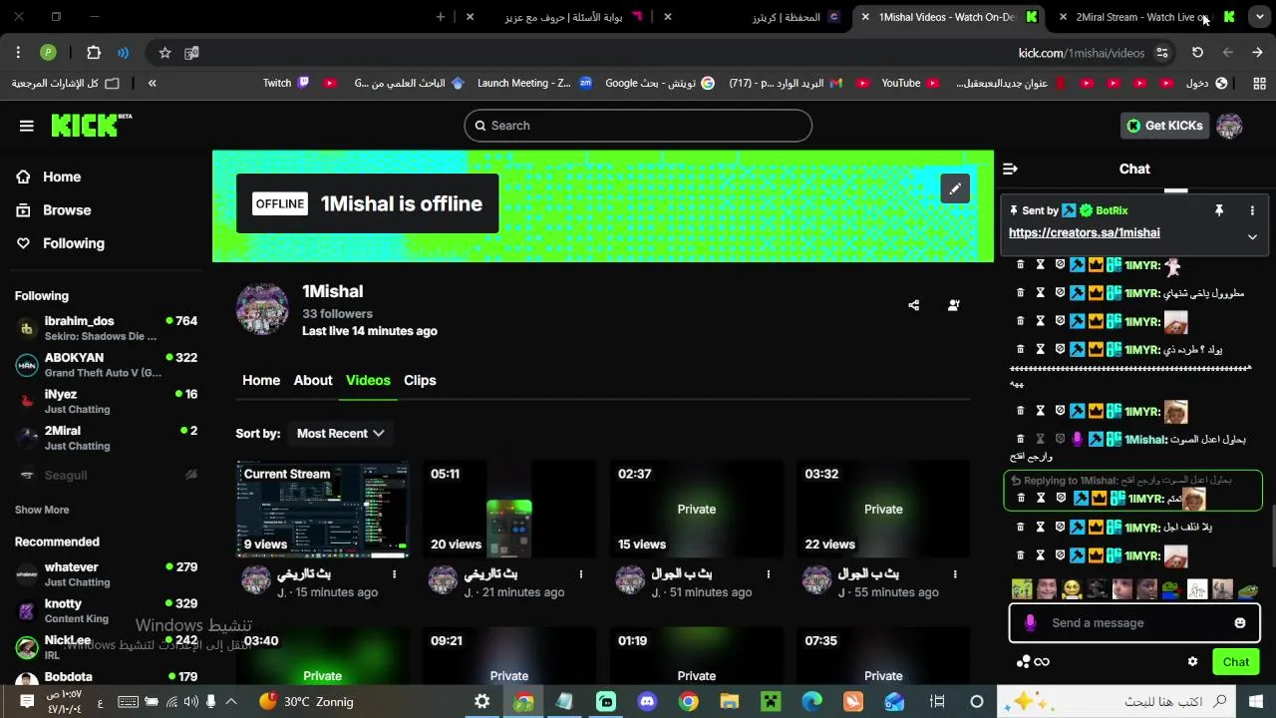The width and height of the screenshot is (1276, 718).
Task: Expand the Most Recent sort dropdown
Action: click(340, 434)
